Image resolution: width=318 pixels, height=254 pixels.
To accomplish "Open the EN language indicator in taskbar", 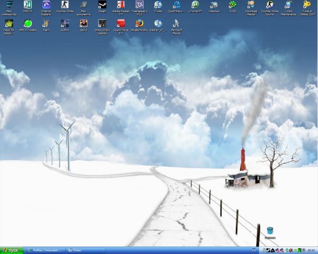I will [x=253, y=250].
